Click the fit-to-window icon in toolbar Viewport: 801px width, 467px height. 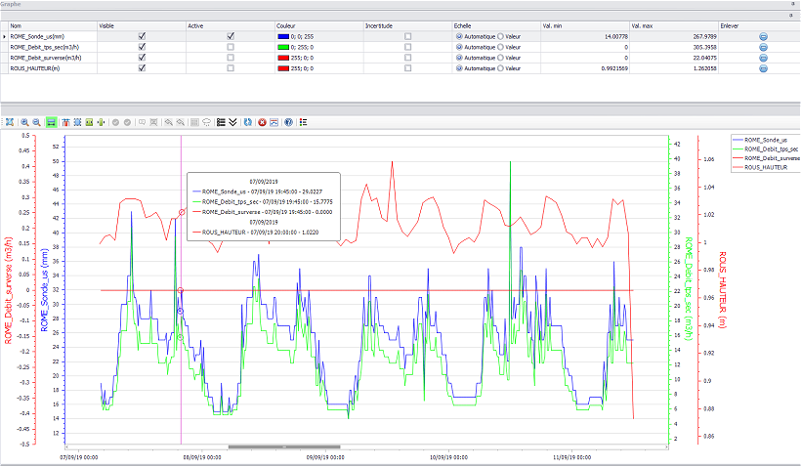(9, 122)
